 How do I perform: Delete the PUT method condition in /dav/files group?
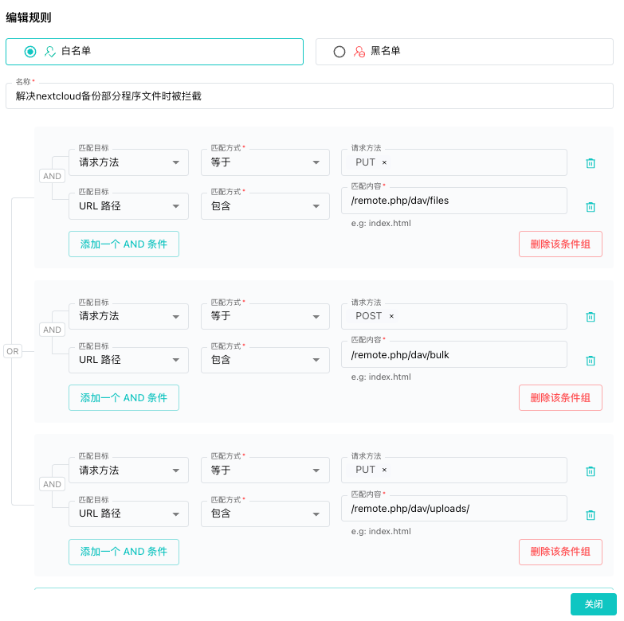[591, 163]
